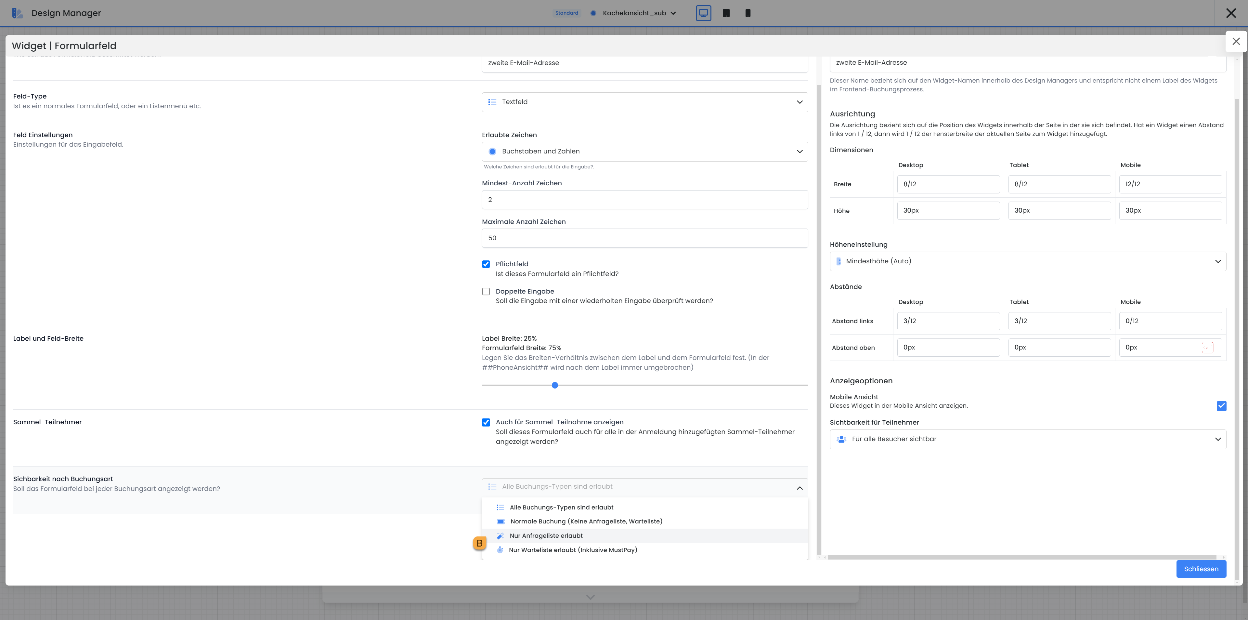Screen dimensions: 1248x620
Task: Switch to desktop preview icon
Action: tap(703, 13)
